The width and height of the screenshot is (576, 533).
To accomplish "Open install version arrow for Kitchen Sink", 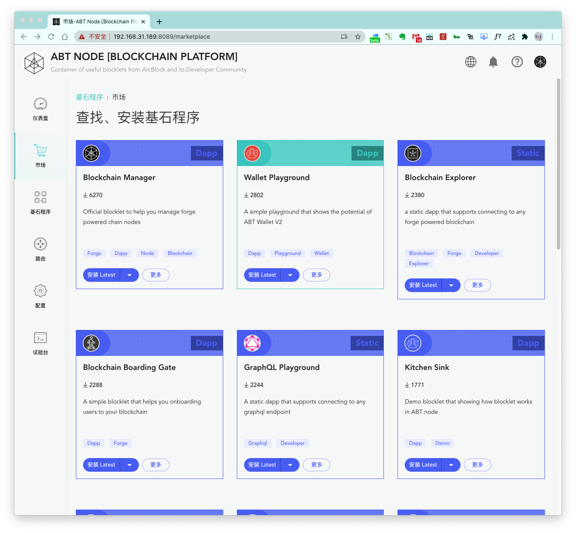I will click(451, 465).
